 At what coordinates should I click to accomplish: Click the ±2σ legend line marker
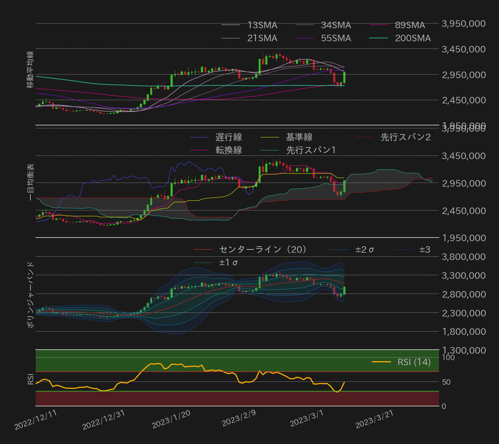tap(339, 249)
